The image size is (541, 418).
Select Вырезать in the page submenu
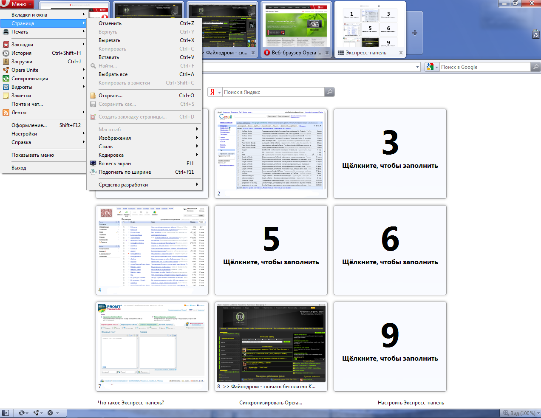[x=144, y=40]
